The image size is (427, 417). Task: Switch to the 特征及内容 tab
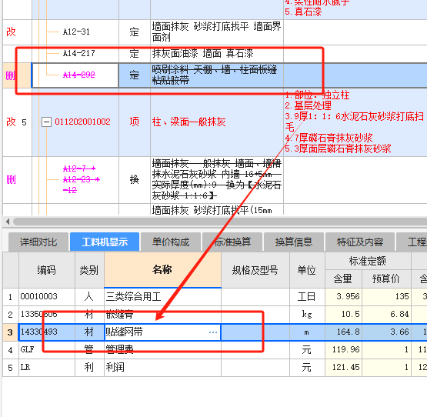pyautogui.click(x=360, y=242)
